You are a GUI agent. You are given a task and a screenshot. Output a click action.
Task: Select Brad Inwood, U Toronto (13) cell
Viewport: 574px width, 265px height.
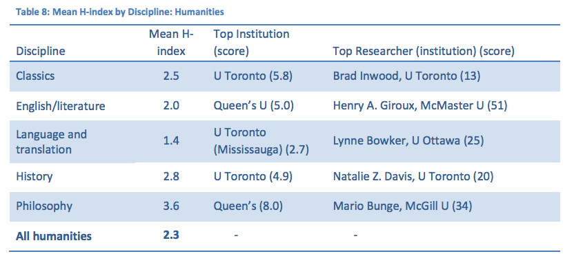coord(407,76)
